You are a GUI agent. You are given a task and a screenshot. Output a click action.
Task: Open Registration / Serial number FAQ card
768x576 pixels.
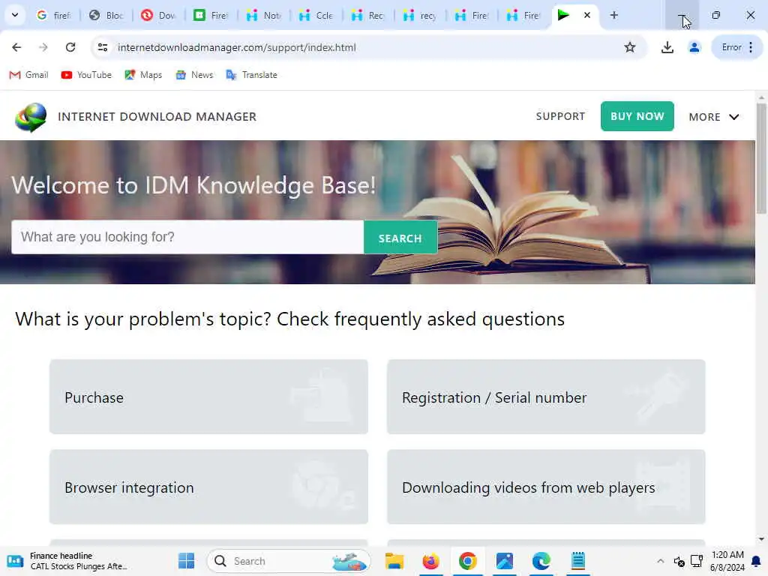pyautogui.click(x=546, y=397)
